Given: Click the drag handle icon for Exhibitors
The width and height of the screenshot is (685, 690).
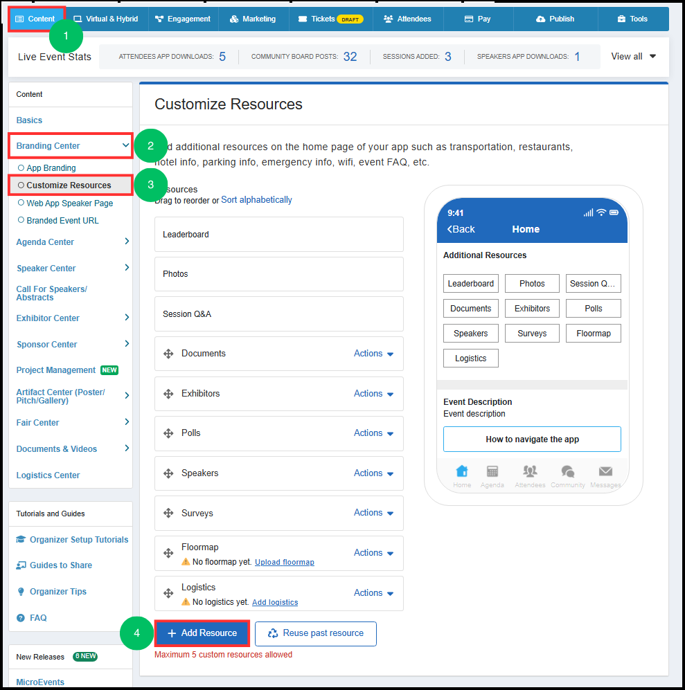Looking at the screenshot, I should (168, 394).
